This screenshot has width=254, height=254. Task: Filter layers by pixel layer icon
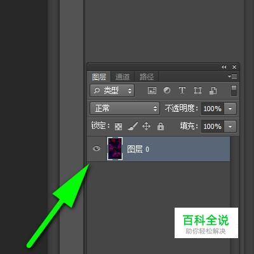152,91
